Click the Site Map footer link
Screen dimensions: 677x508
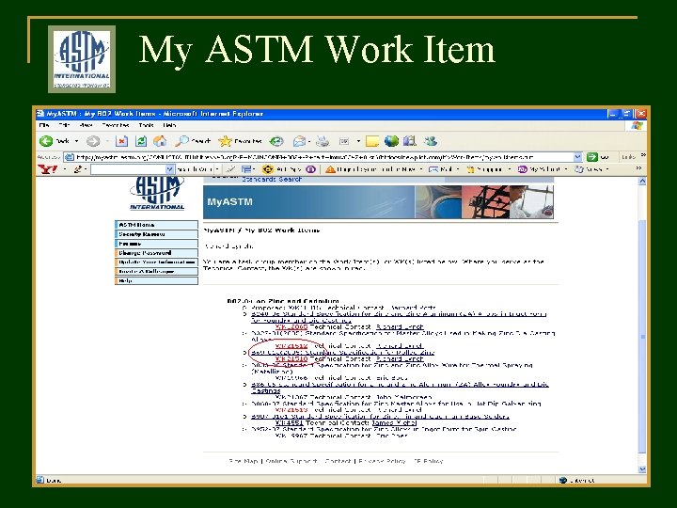click(244, 461)
